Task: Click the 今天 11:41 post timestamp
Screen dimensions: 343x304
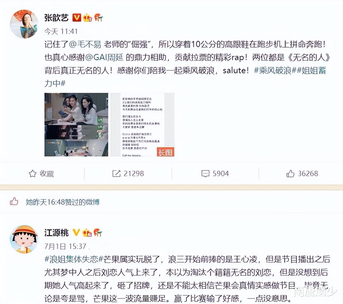Action: click(61, 31)
